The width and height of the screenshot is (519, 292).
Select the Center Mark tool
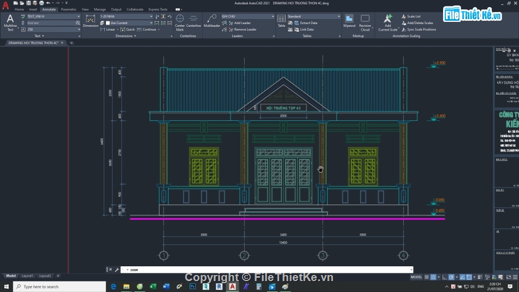tap(180, 22)
